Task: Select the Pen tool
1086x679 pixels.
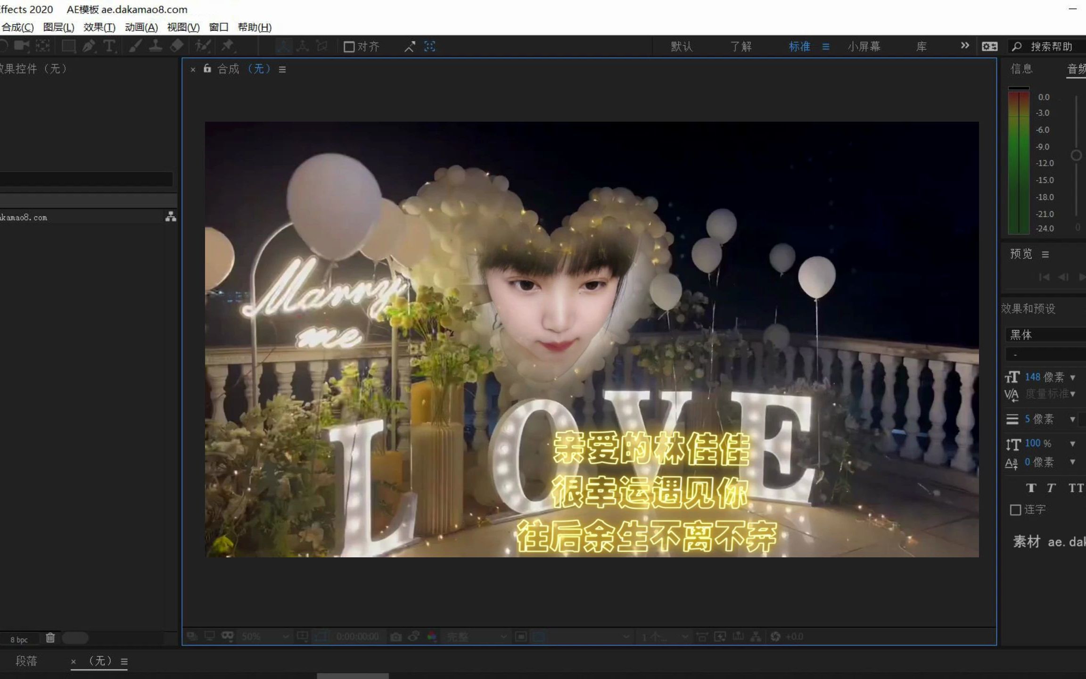Action: (89, 46)
